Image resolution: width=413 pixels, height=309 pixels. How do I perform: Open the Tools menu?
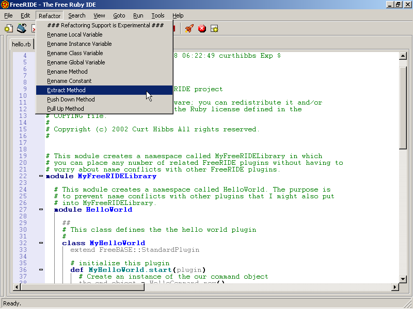[158, 16]
